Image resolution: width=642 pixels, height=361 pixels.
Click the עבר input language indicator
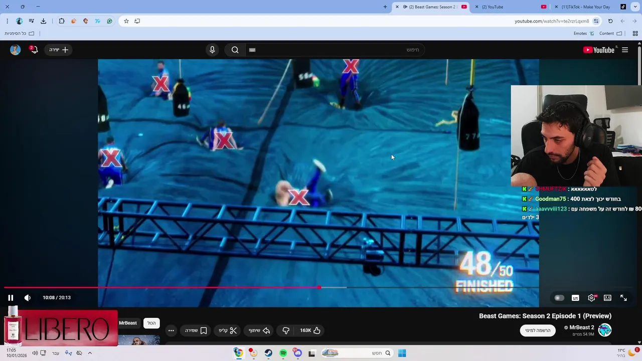(x=55, y=353)
